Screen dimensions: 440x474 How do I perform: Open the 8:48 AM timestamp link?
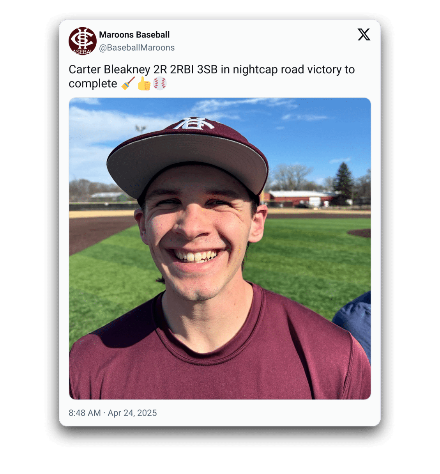click(85, 413)
